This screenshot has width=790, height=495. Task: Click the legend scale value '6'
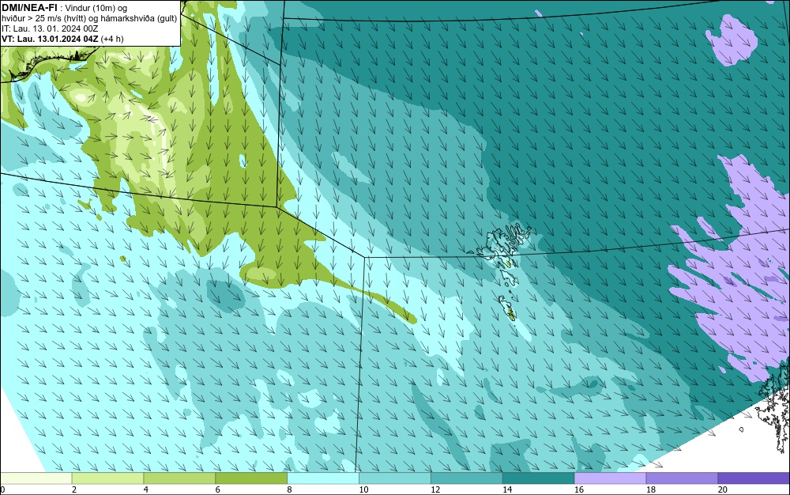[x=218, y=489]
